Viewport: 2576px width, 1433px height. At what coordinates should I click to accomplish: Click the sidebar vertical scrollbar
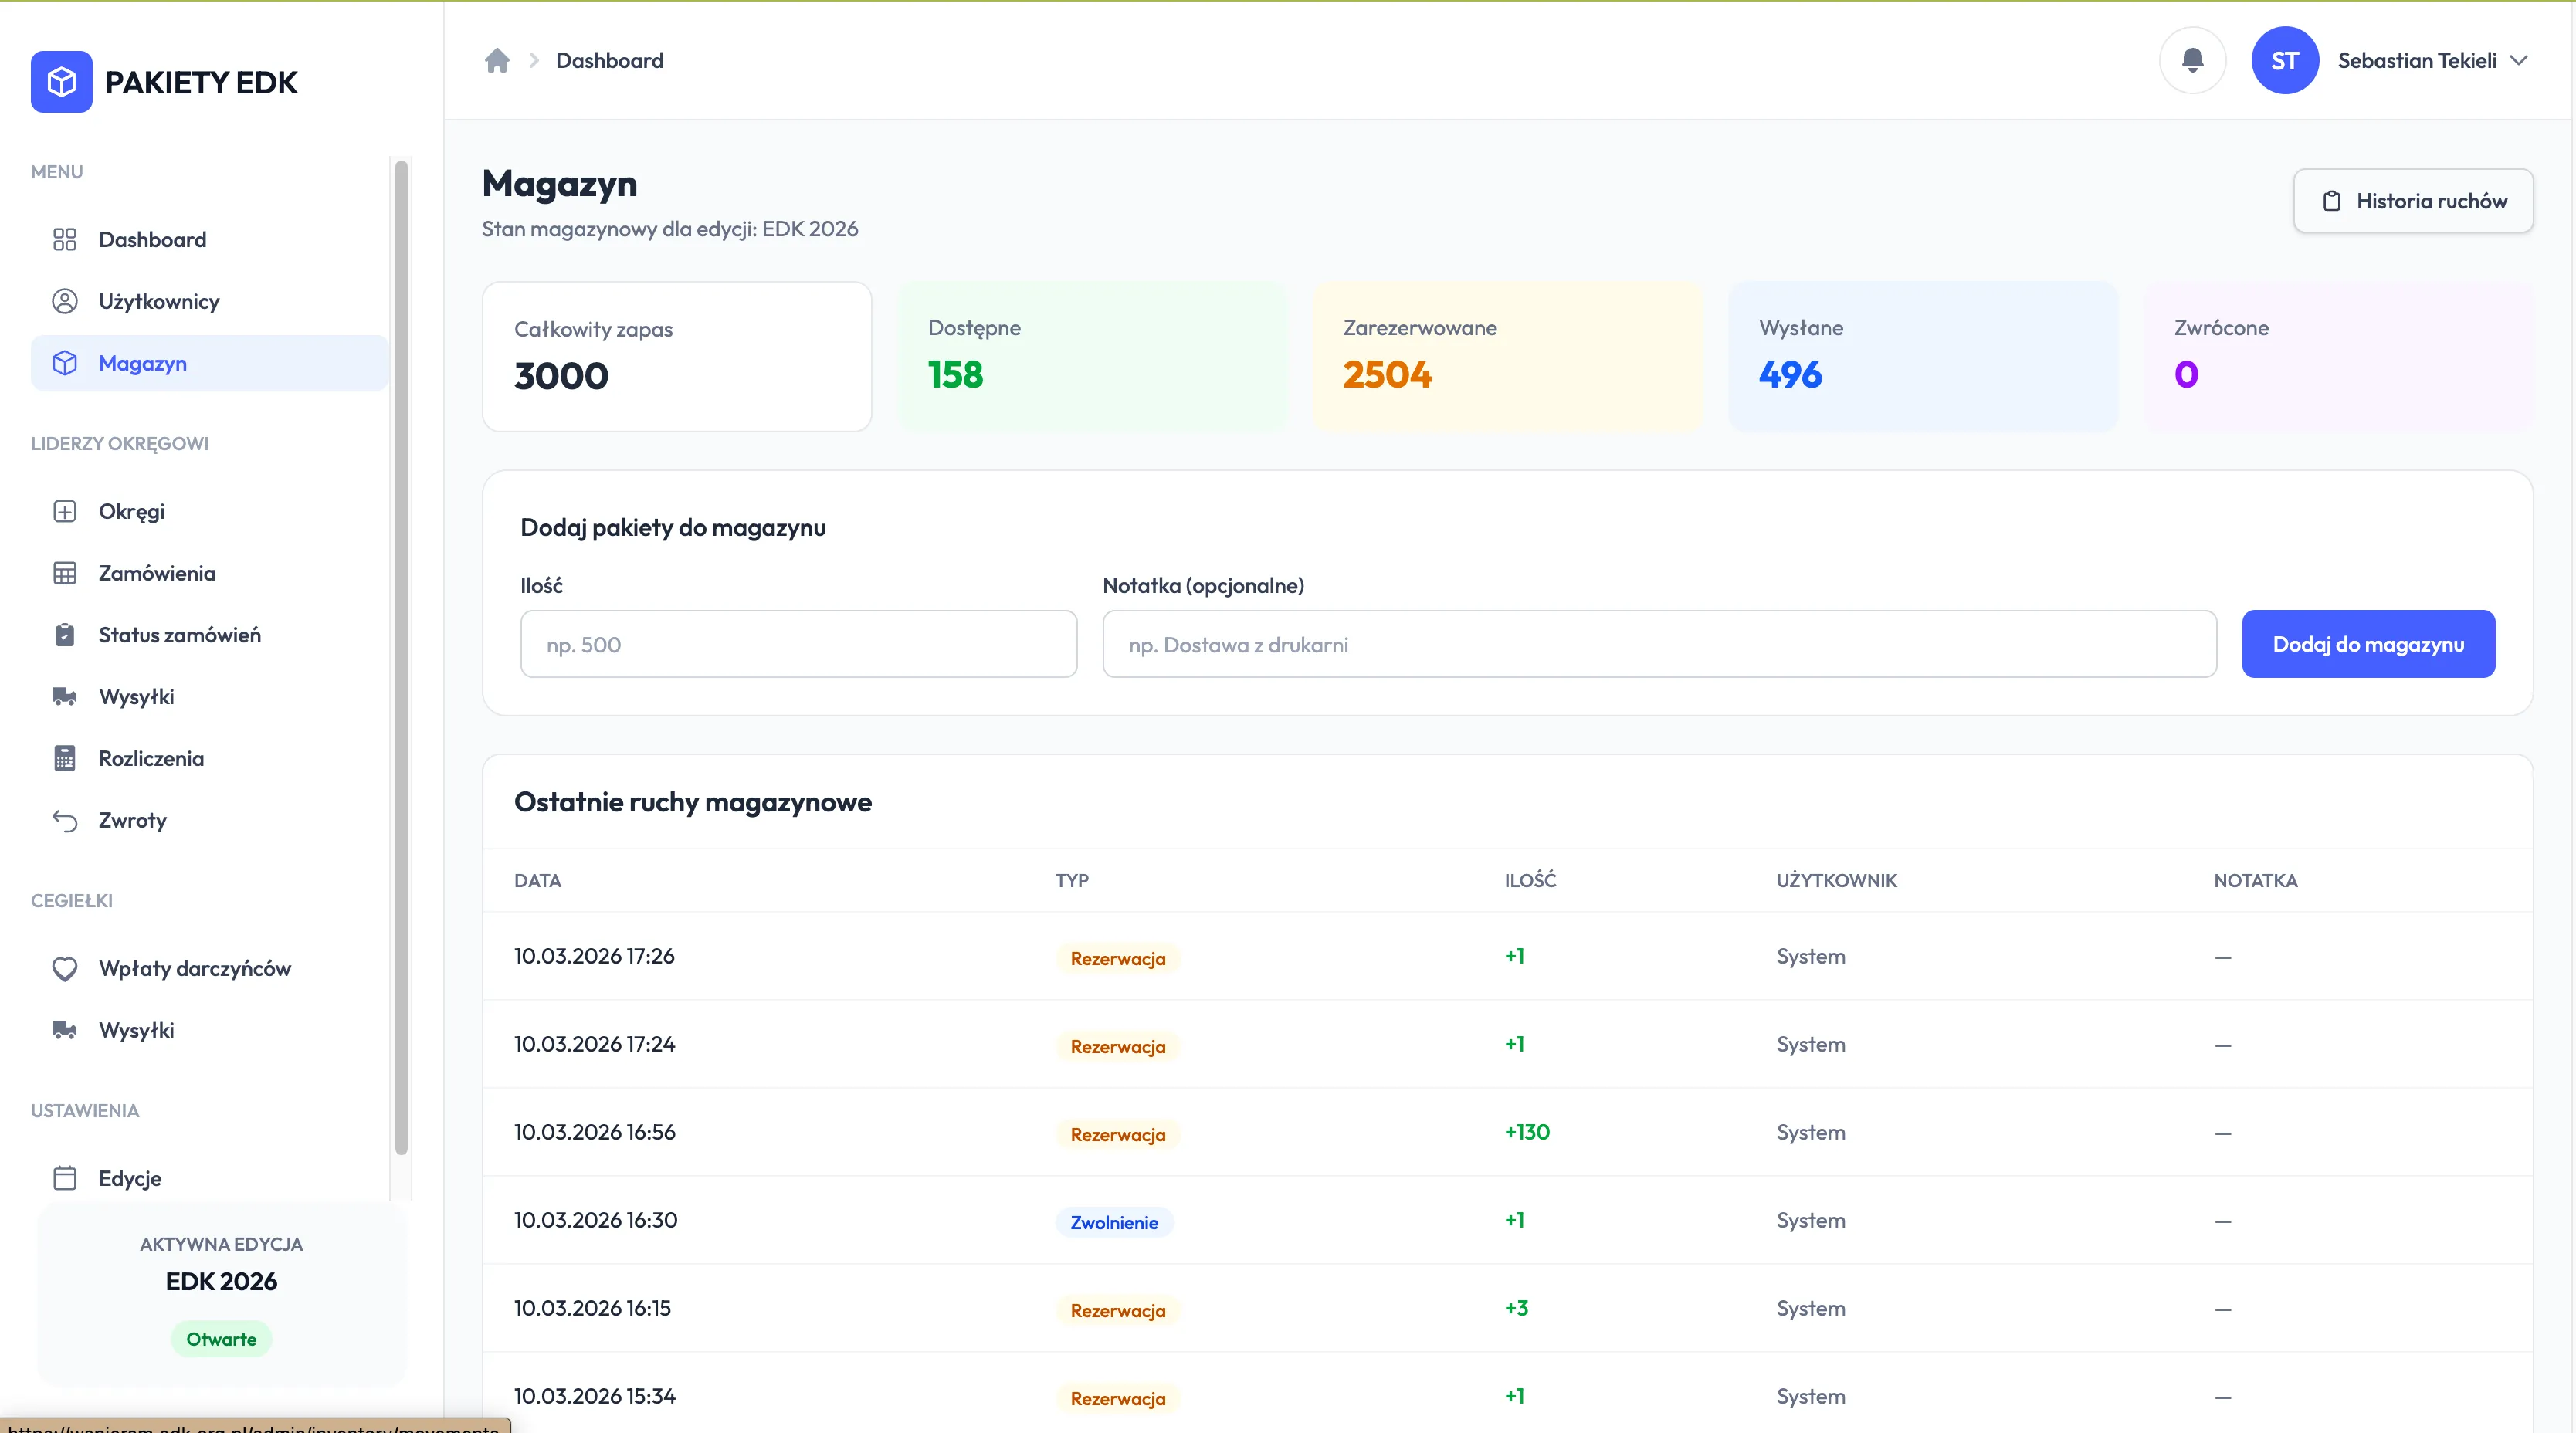tap(401, 657)
